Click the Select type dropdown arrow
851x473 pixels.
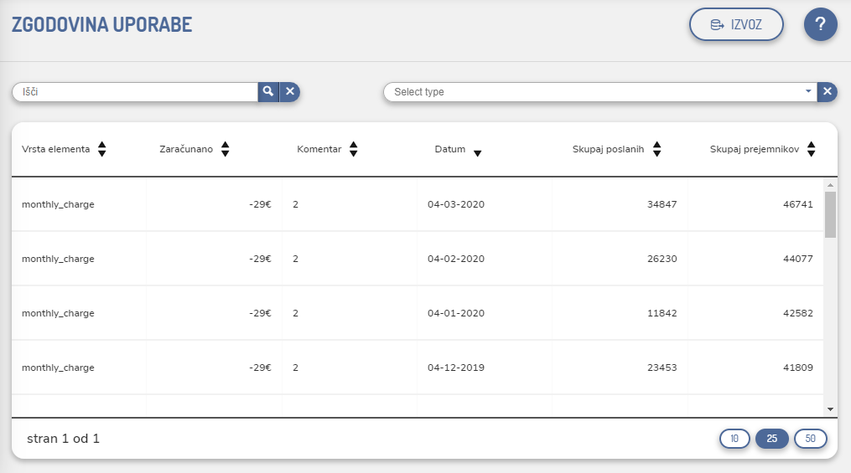click(807, 91)
